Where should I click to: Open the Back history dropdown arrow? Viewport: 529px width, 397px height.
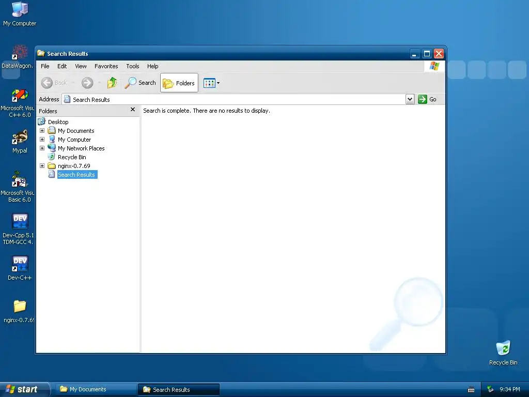coord(73,83)
